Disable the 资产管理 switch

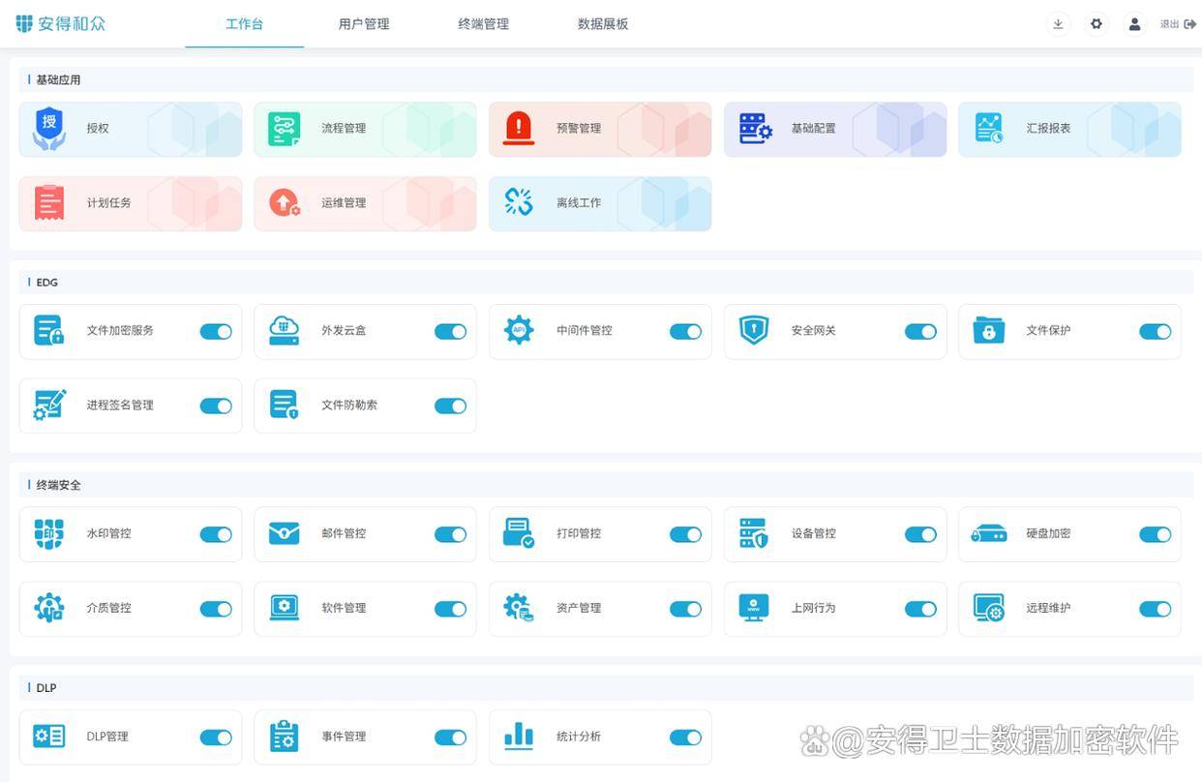pos(686,610)
